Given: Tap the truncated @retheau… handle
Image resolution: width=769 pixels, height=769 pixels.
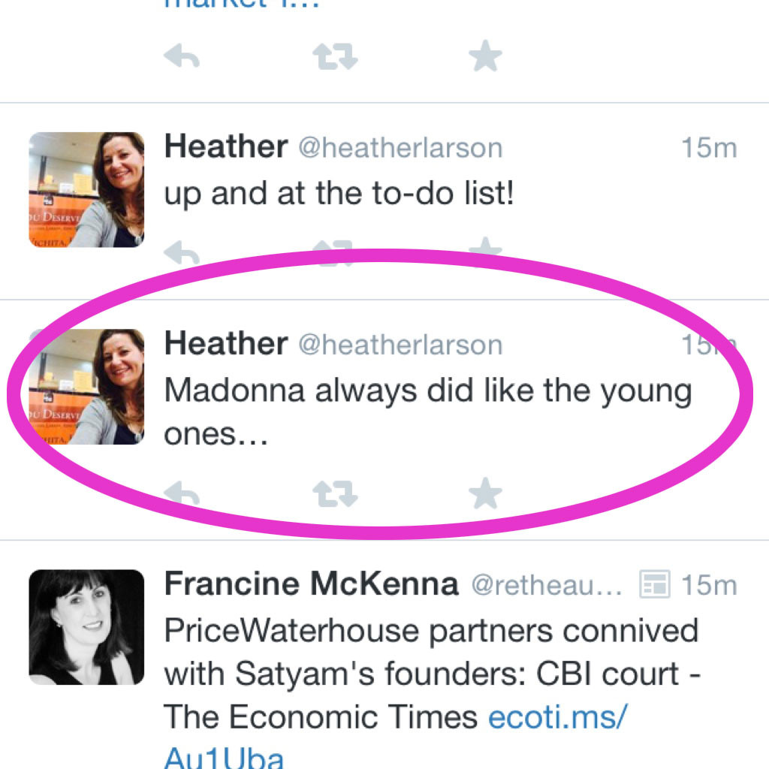Looking at the screenshot, I should 547,585.
